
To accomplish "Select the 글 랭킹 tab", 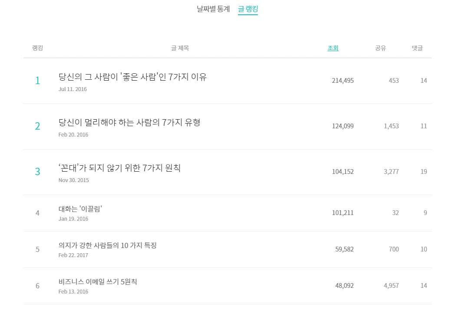I will coord(248,9).
